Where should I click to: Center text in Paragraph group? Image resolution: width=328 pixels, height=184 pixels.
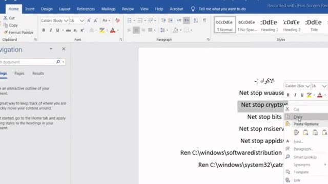[136, 30]
